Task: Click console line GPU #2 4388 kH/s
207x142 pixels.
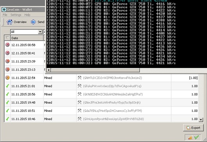Action: point(111,20)
